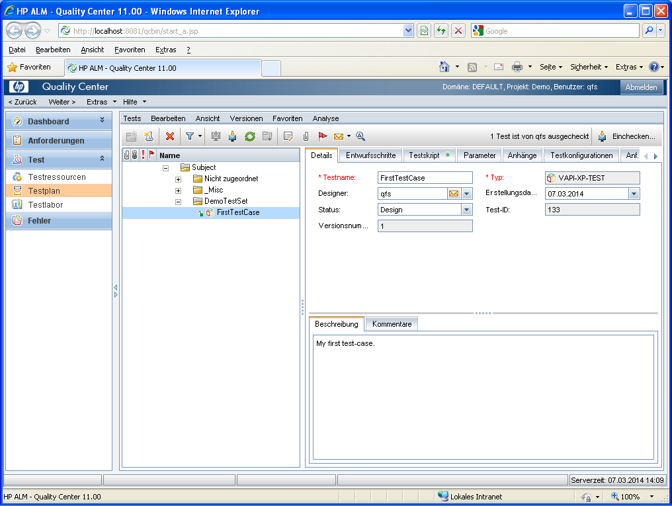Image resolution: width=672 pixels, height=506 pixels.
Task: Click the Anforderungen clipboard icon
Action: coord(17,140)
